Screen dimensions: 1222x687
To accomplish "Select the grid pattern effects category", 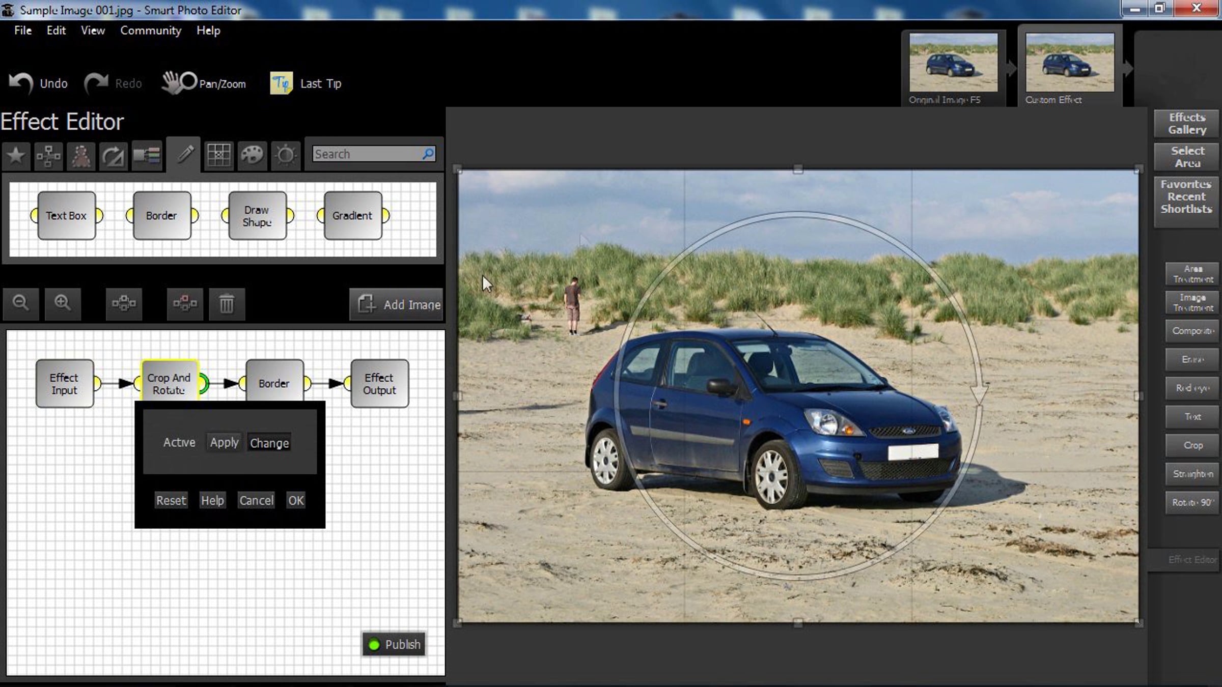I will [x=218, y=155].
